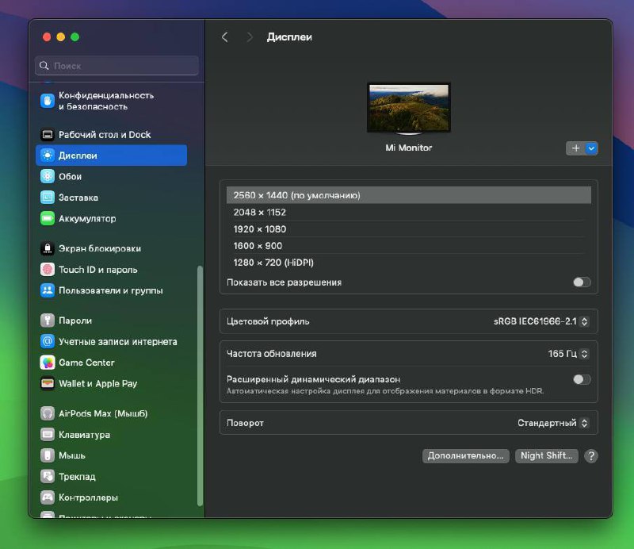Click the Lock Screen icon
The height and width of the screenshot is (549, 634).
[48, 248]
